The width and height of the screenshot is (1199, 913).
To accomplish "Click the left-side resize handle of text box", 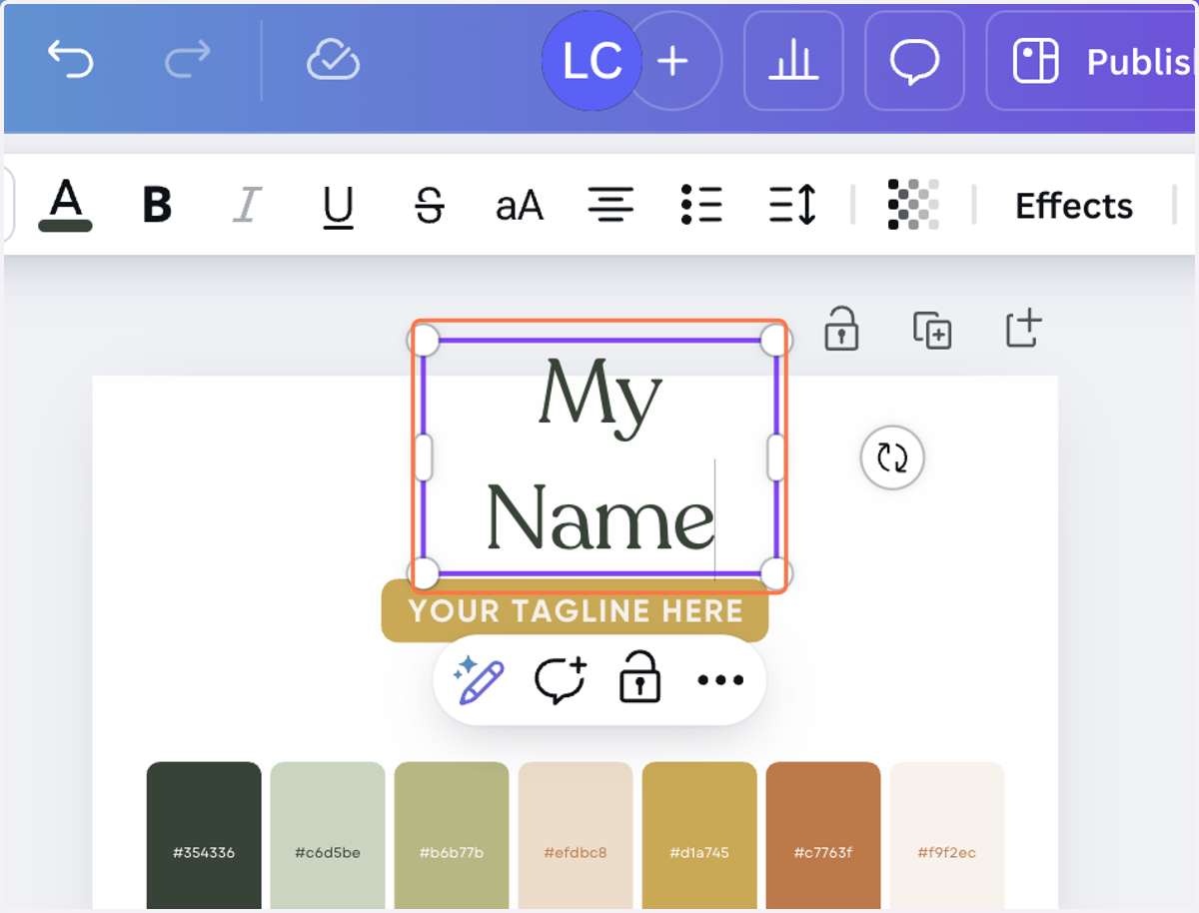I will click(x=424, y=457).
